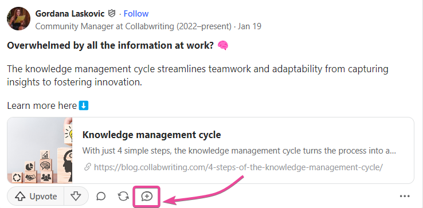Follow Gordana Laskovic
The height and width of the screenshot is (208, 423).
point(136,14)
